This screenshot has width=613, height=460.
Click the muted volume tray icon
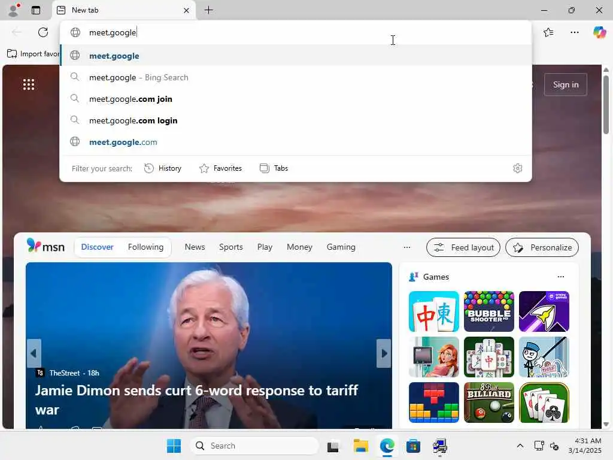coord(554,446)
